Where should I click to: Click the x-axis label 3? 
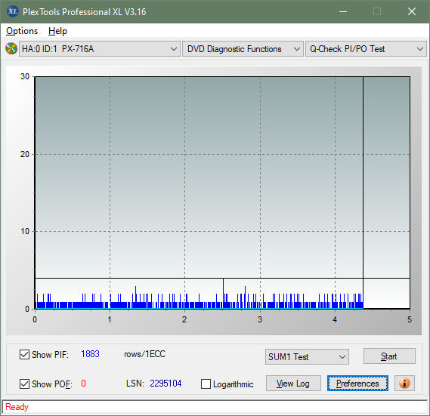(x=260, y=319)
